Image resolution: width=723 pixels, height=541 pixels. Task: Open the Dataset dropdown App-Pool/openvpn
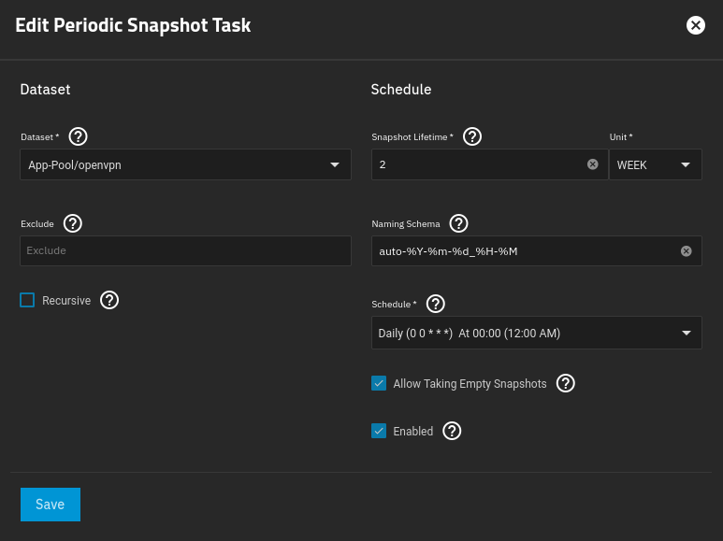tap(185, 164)
